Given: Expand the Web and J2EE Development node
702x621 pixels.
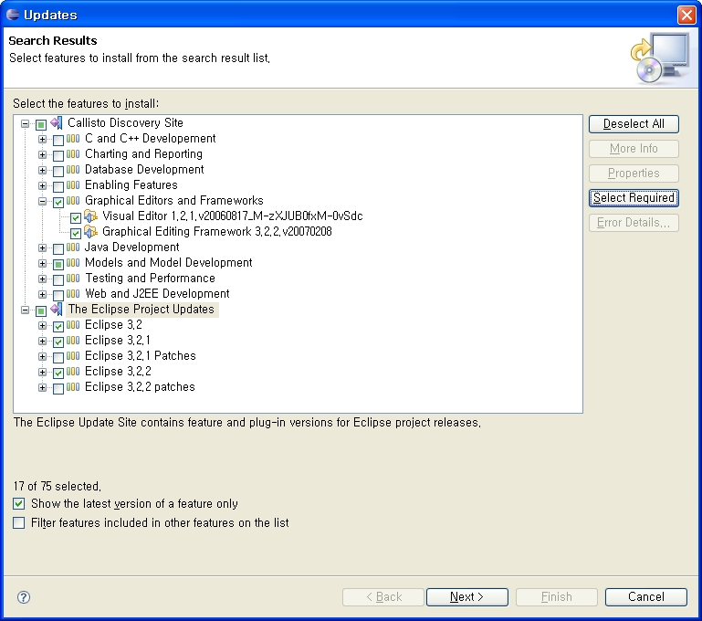Looking at the screenshot, I should coord(43,295).
